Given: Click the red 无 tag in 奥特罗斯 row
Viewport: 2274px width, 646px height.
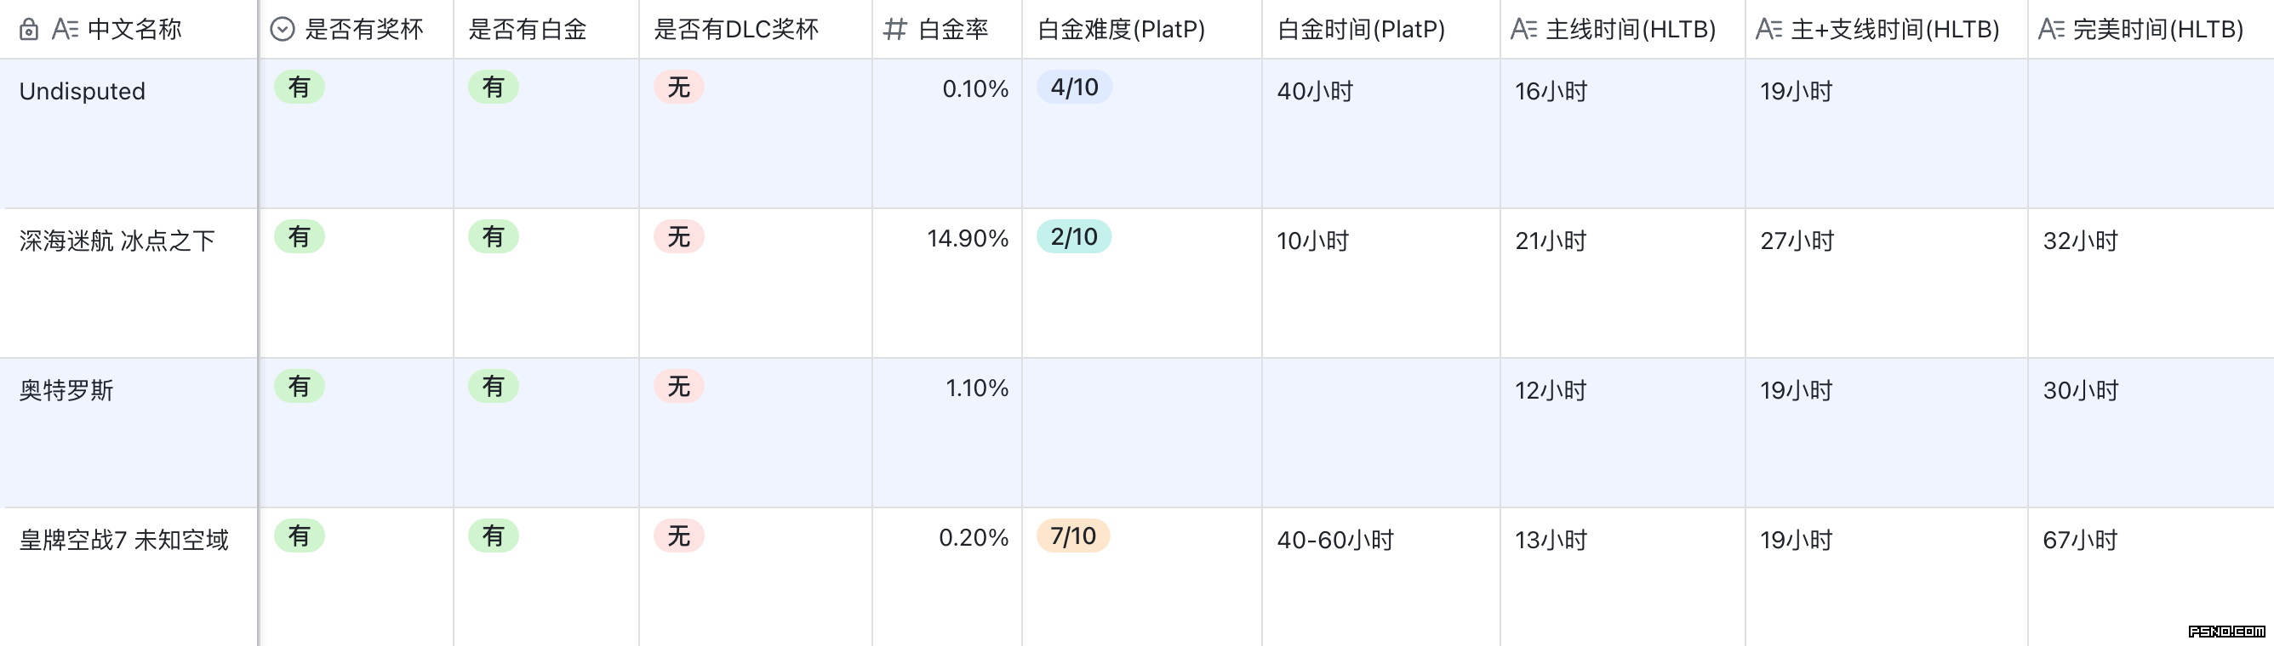Looking at the screenshot, I should pos(678,386).
